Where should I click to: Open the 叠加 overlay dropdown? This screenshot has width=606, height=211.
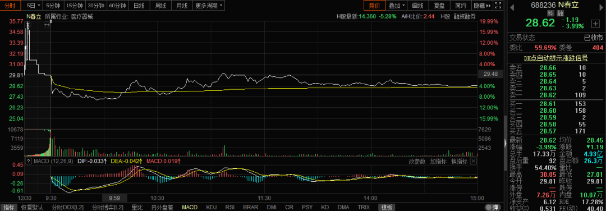tap(397, 6)
